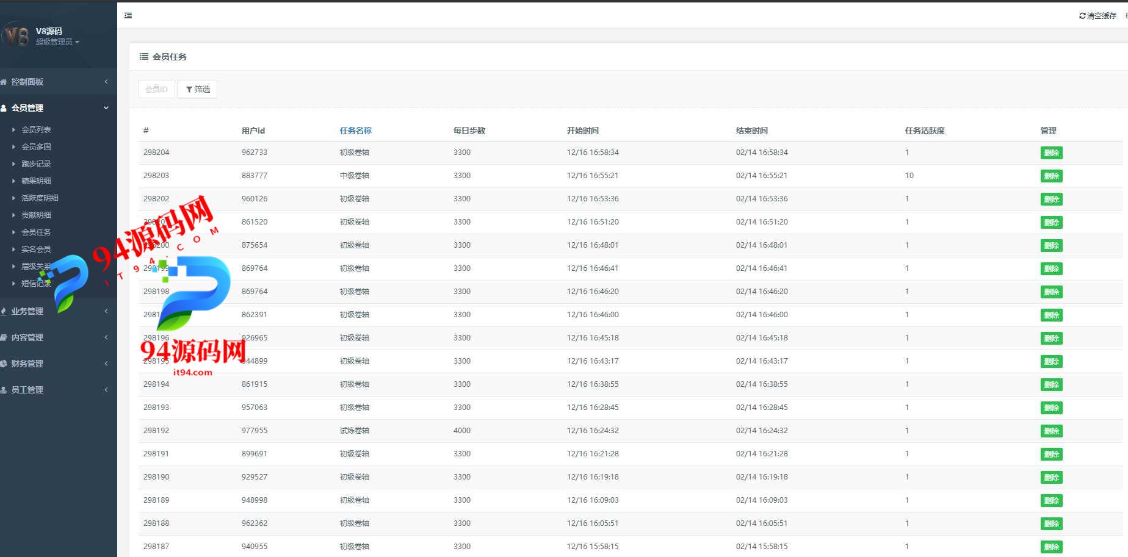This screenshot has width=1128, height=557.
Task: Click the 开始时间 column header
Action: [x=583, y=131]
